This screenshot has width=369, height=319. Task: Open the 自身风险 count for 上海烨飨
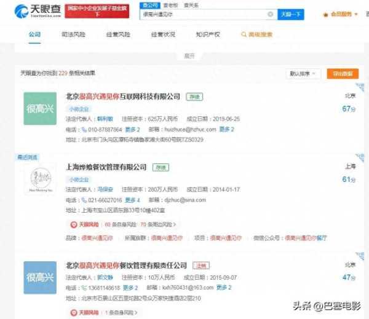pos(121,224)
